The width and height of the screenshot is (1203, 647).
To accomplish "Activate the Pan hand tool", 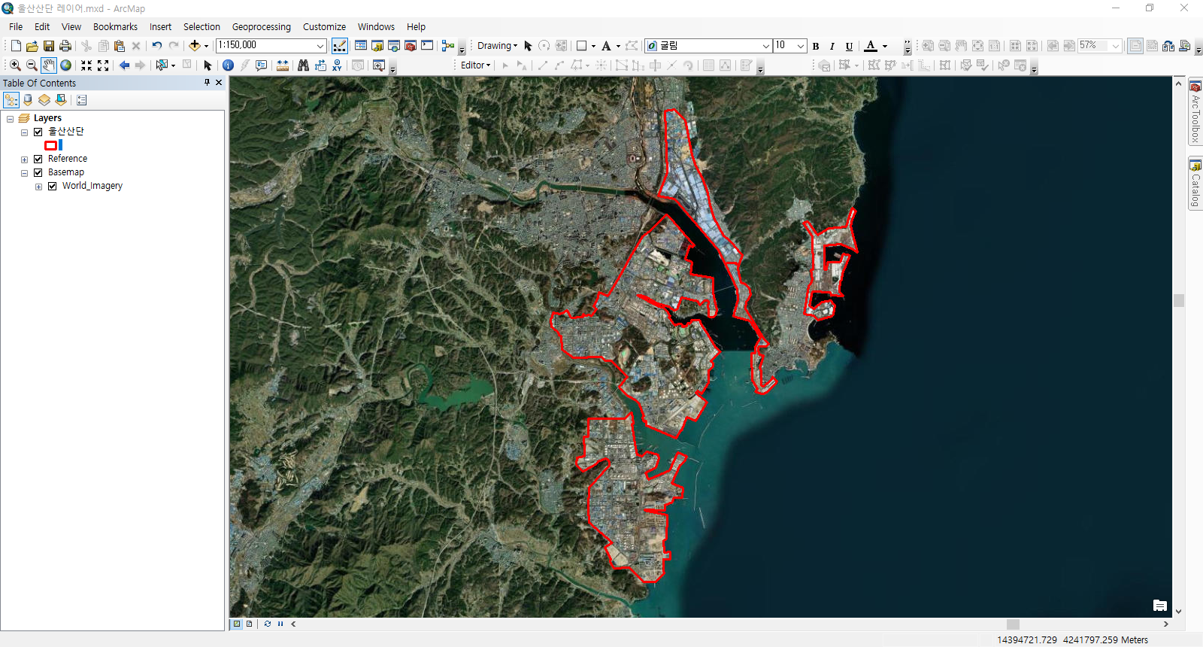I will click(x=49, y=65).
